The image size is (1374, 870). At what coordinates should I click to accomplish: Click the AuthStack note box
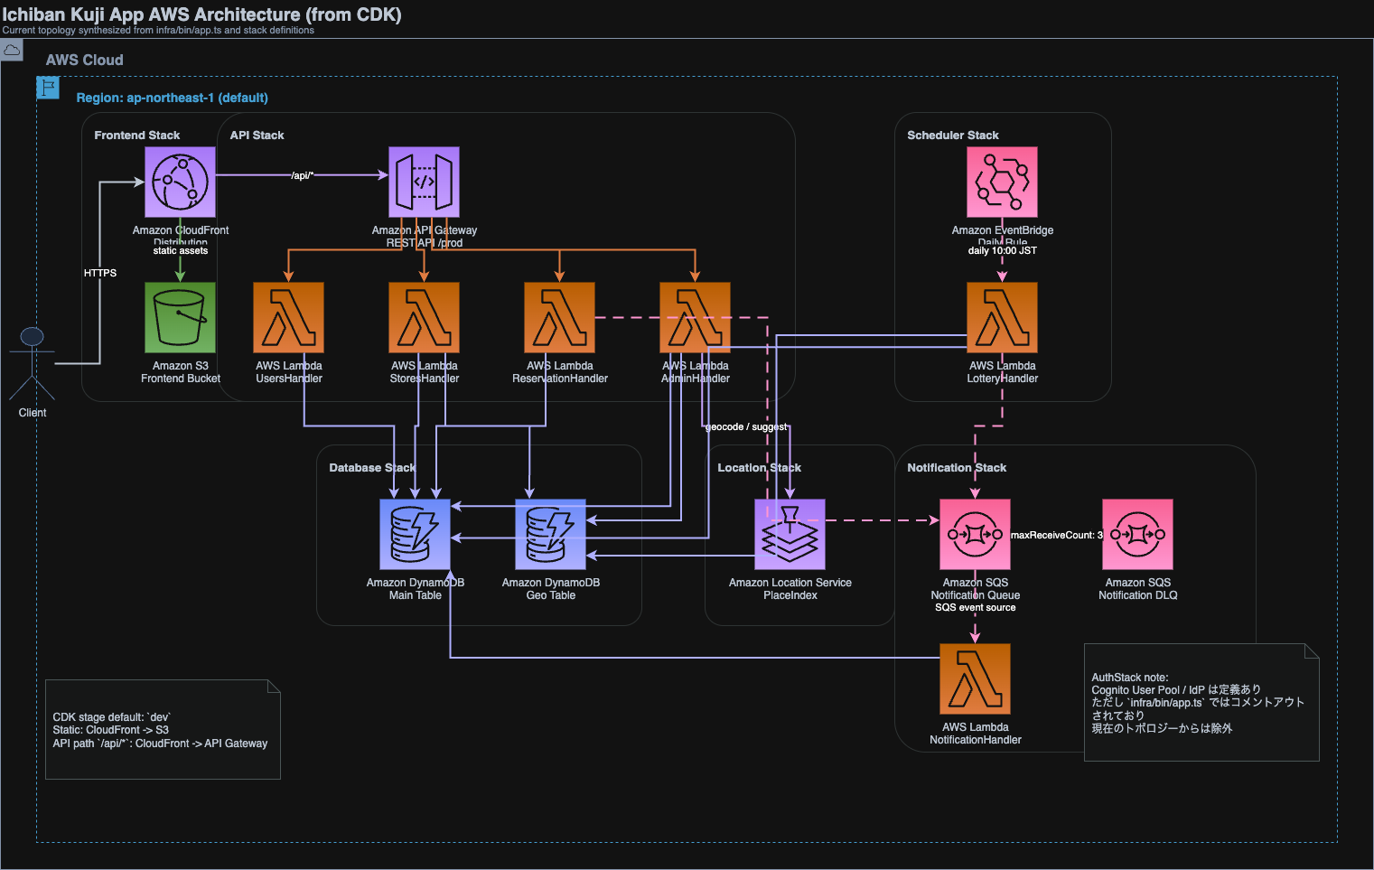click(x=1201, y=702)
